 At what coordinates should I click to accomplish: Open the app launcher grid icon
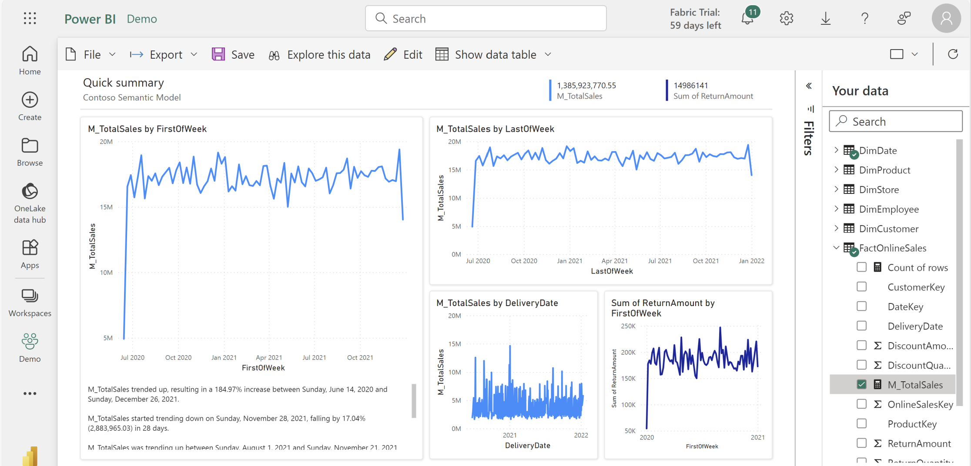pyautogui.click(x=30, y=18)
